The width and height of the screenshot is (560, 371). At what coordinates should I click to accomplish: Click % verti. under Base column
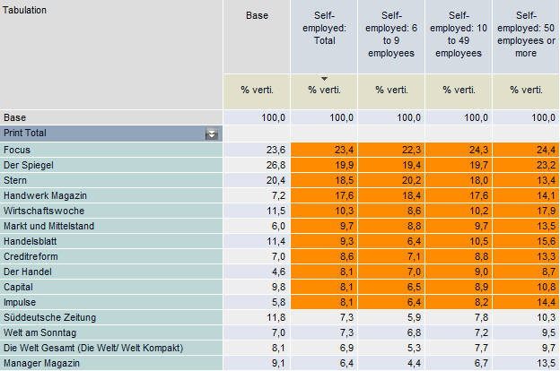pos(257,90)
